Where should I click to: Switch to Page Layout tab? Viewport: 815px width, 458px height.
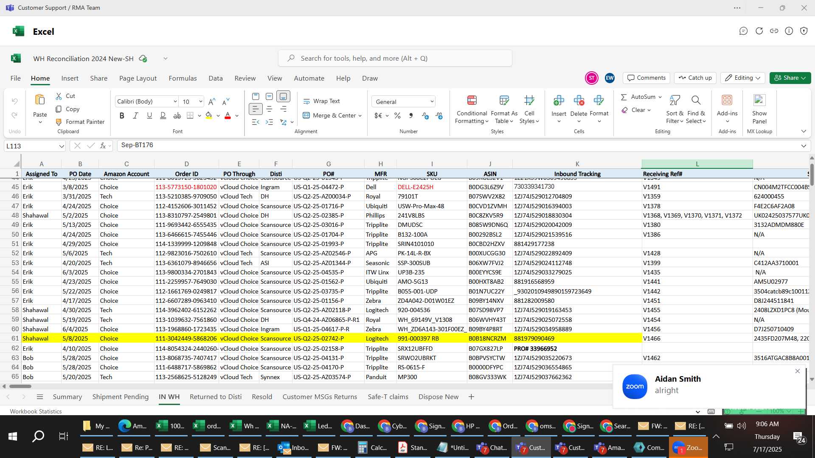coord(138,78)
